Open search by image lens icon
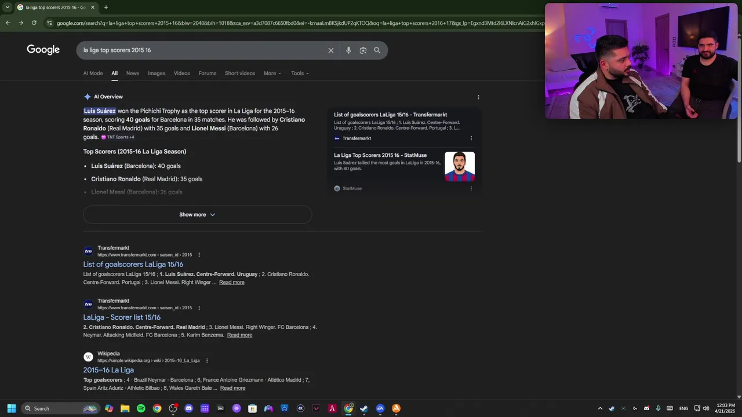Screen dimensions: 742x417 363,50
